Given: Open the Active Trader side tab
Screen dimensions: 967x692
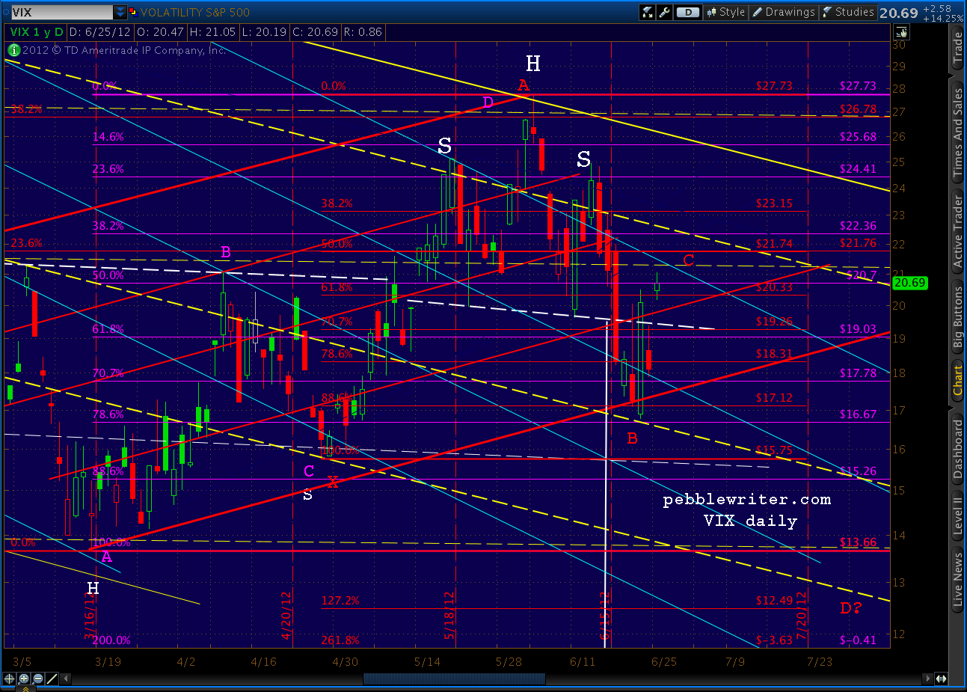Looking at the screenshot, I should click(x=958, y=231).
